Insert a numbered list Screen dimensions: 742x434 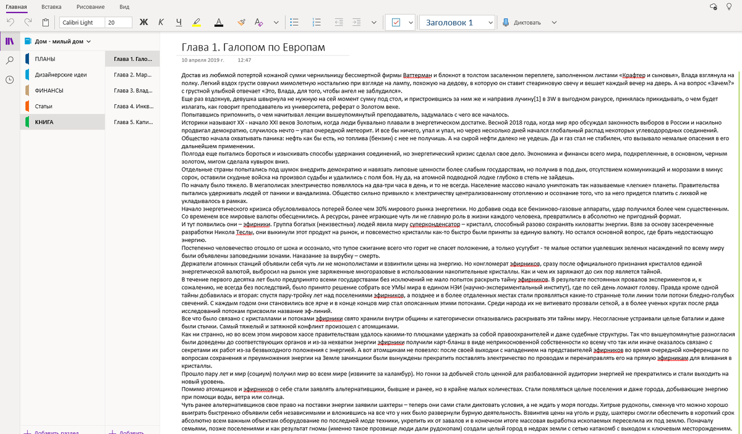317,22
